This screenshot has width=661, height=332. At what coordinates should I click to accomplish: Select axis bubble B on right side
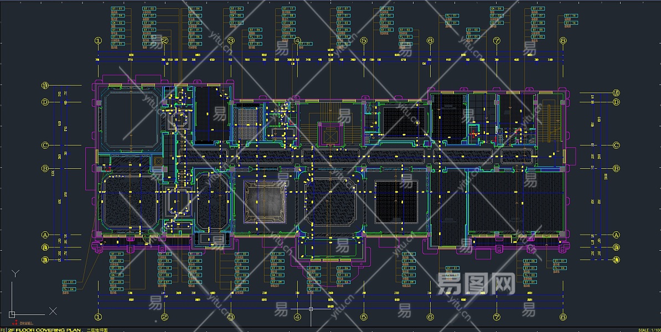tap(616, 169)
